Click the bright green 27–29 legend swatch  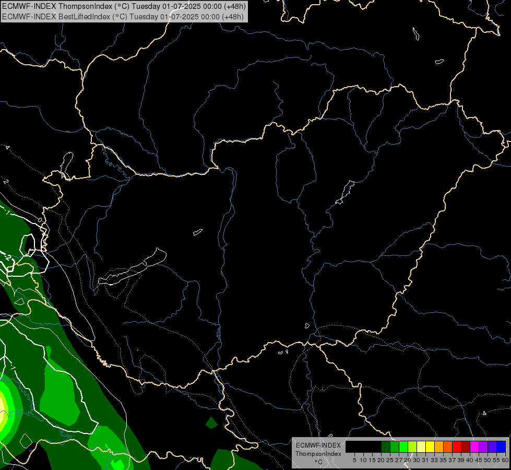pos(403,446)
